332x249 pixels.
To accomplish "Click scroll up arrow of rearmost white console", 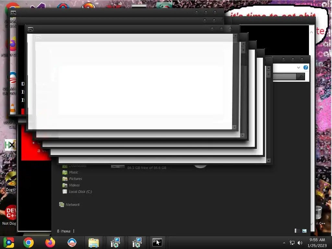I will [268, 68].
